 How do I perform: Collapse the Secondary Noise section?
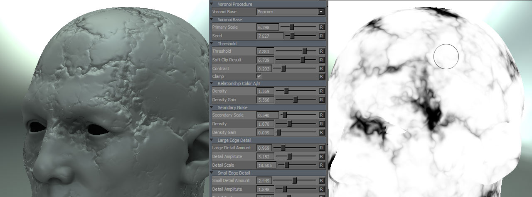tap(214, 107)
